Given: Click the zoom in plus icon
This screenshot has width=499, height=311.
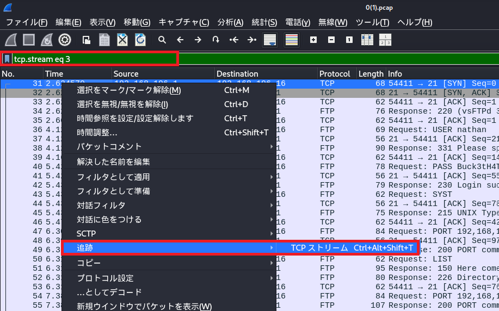Looking at the screenshot, I should pyautogui.click(x=313, y=40).
